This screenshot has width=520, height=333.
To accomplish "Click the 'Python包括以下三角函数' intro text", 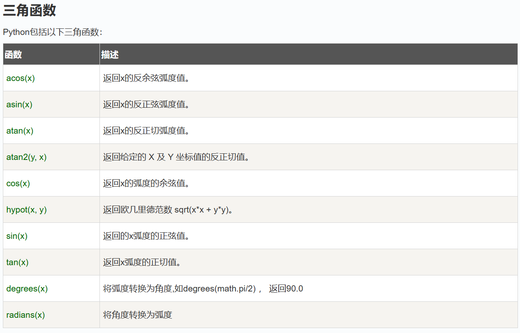I will point(53,32).
